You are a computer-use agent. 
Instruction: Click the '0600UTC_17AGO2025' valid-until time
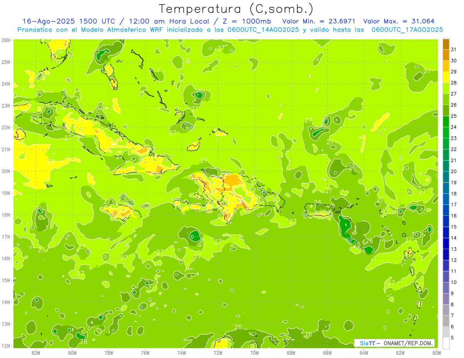[407, 30]
